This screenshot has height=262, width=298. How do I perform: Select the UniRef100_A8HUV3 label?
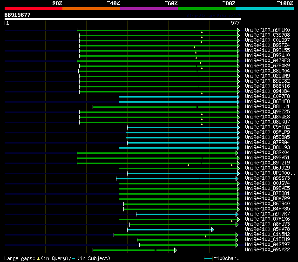click(x=267, y=224)
